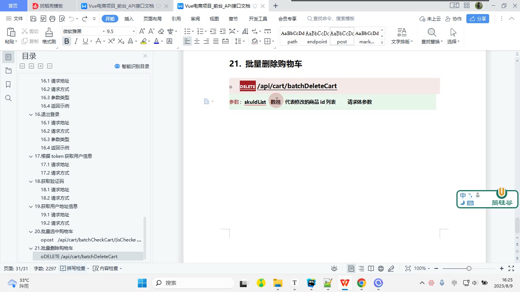
Task: Align text left
Action: 187,41
